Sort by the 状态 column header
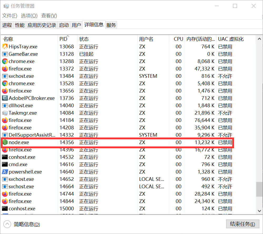The image size is (263, 234). (107, 39)
